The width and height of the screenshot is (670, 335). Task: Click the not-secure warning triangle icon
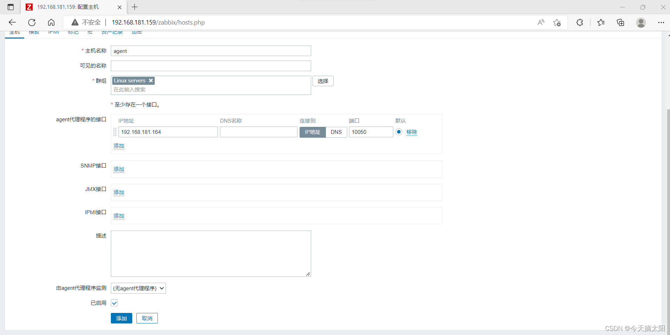75,22
